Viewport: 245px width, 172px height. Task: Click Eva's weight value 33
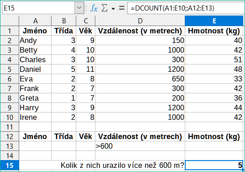(214, 79)
